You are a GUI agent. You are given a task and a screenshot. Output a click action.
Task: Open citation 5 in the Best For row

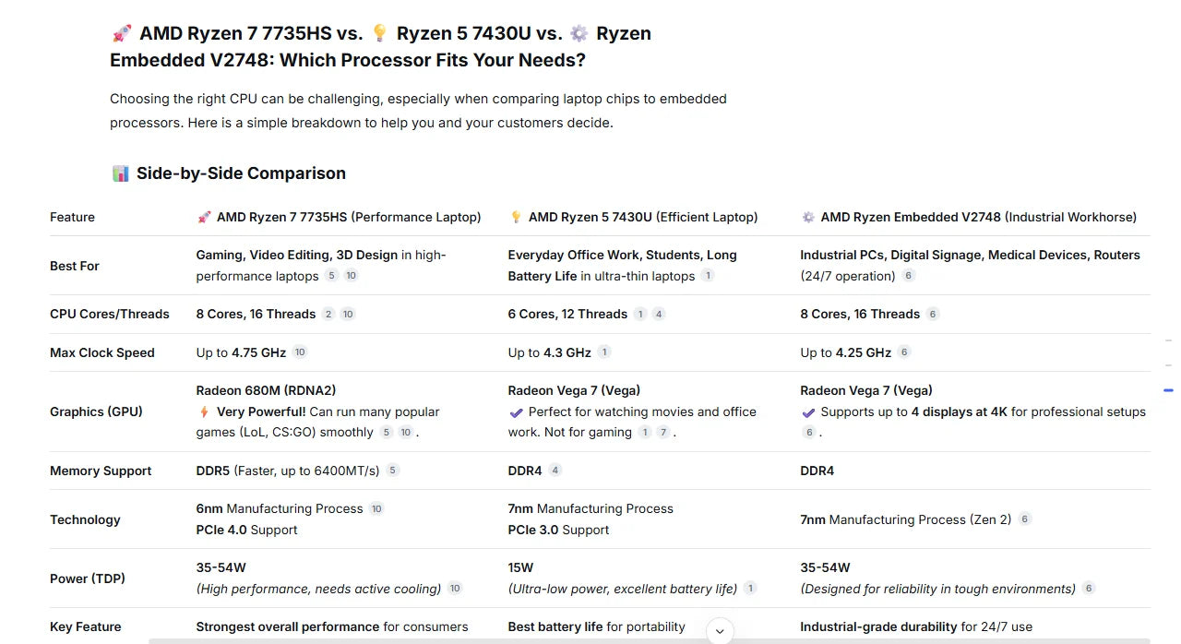tap(332, 276)
